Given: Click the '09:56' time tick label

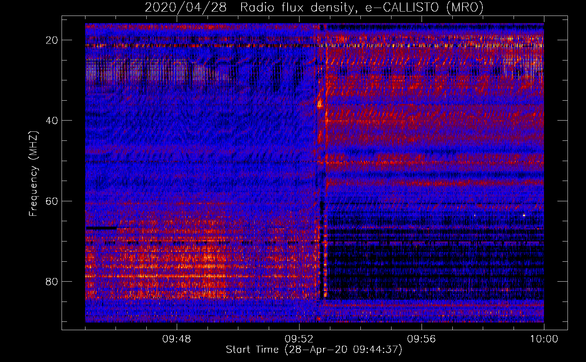Looking at the screenshot, I should point(421,339).
